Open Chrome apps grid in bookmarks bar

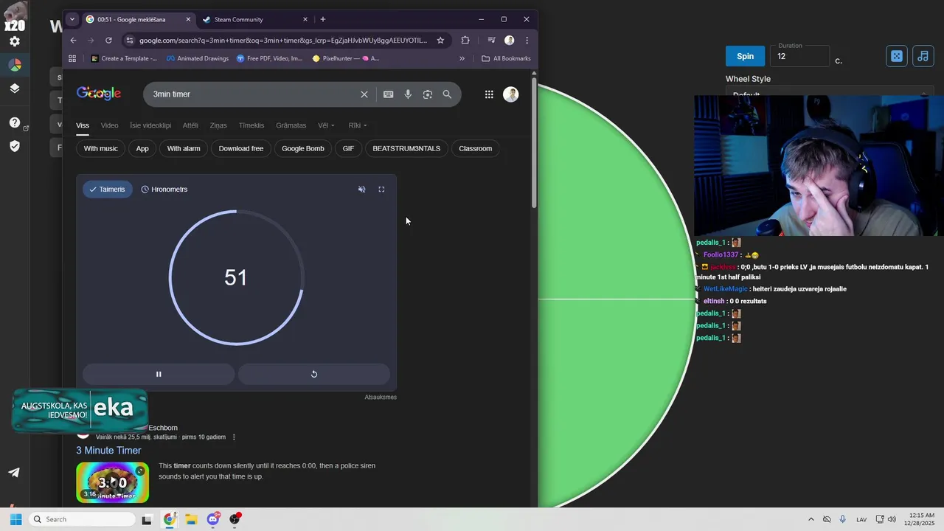[x=72, y=58]
